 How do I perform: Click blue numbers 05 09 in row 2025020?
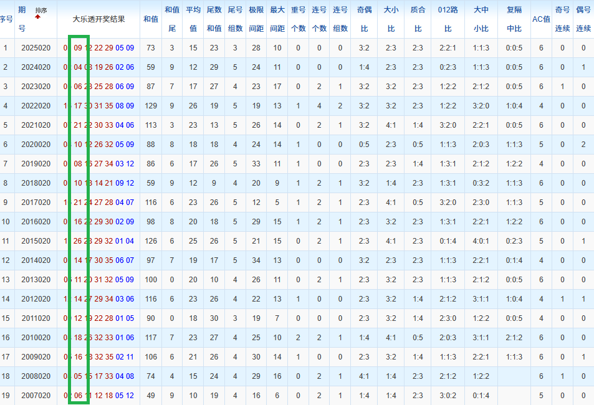point(125,48)
